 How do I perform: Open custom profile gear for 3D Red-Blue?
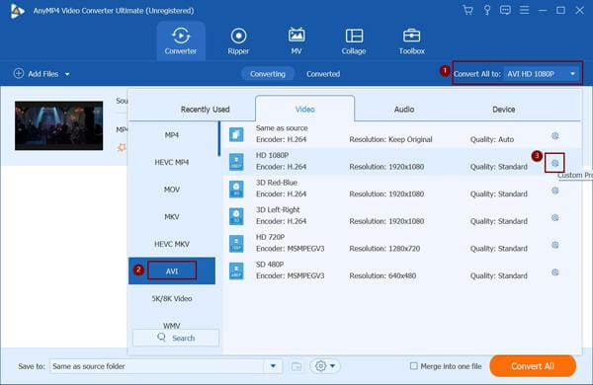click(x=554, y=191)
